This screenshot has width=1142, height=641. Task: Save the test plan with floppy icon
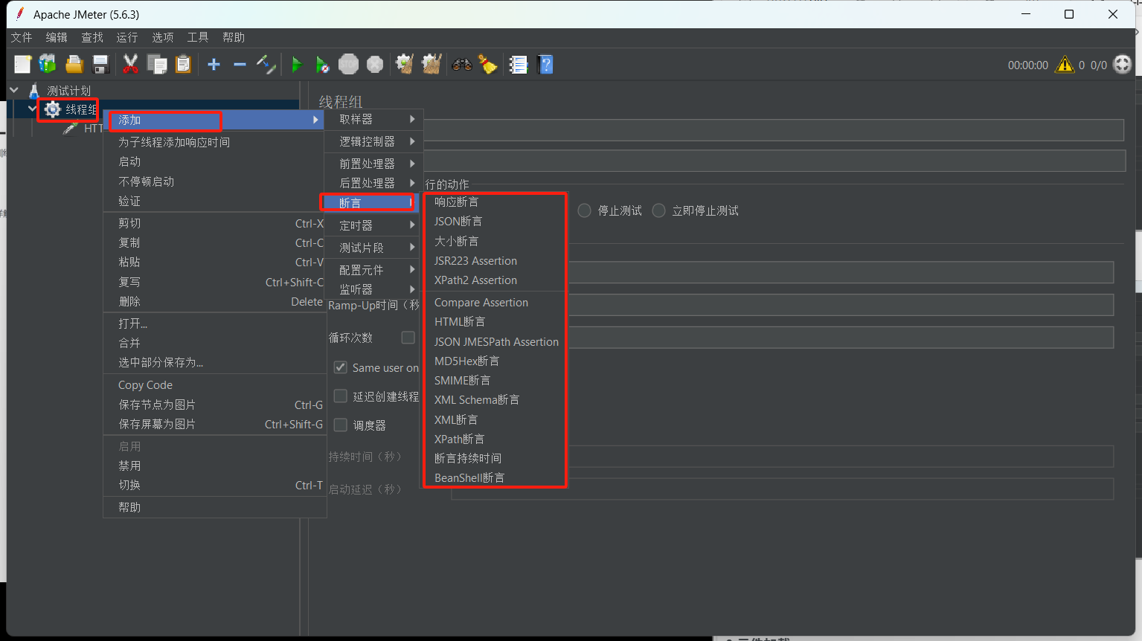point(100,65)
